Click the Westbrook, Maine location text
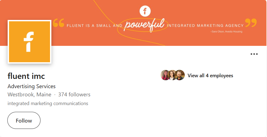The height and width of the screenshot is (137, 267). [x=30, y=95]
